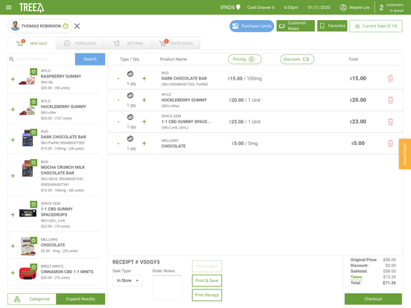Add Raspberry Gummy with plus icon
This screenshot has width=411, height=308.
tap(13, 79)
